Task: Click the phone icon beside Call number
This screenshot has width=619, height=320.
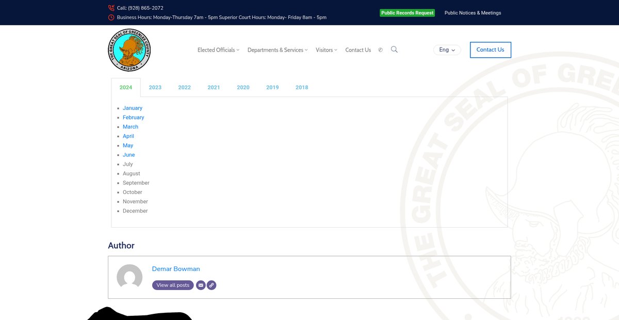Action: click(111, 8)
